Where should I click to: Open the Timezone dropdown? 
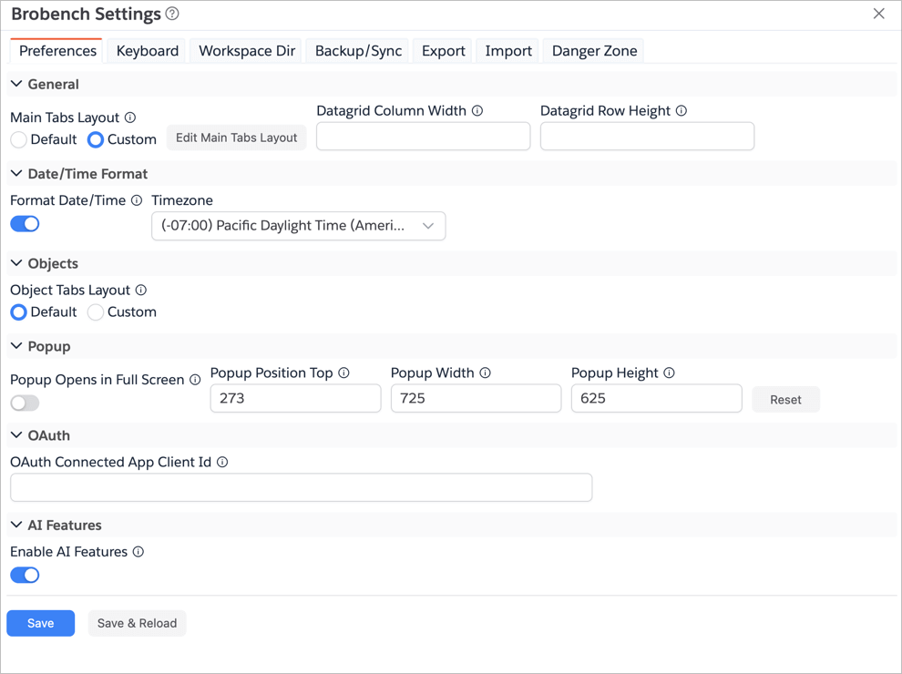[x=298, y=226]
